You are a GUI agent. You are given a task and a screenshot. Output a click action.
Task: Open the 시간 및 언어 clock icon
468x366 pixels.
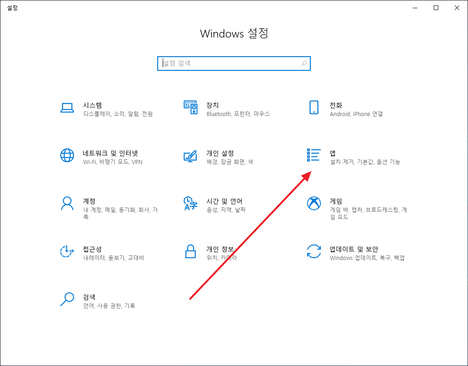(191, 203)
